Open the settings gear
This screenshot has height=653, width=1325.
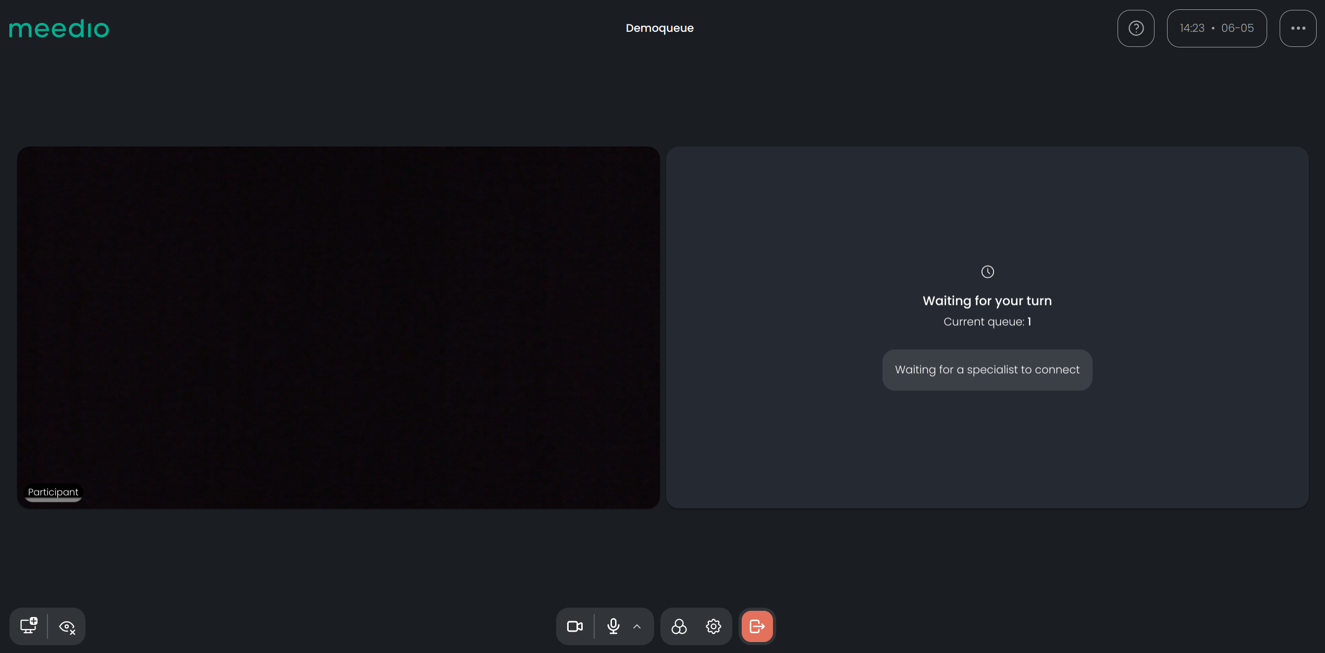(713, 626)
